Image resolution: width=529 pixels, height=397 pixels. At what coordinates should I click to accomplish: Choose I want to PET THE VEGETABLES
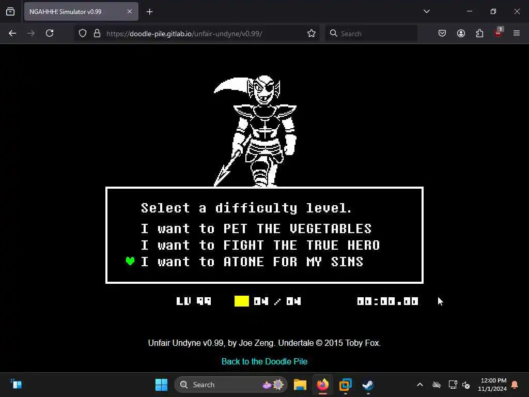(x=256, y=229)
